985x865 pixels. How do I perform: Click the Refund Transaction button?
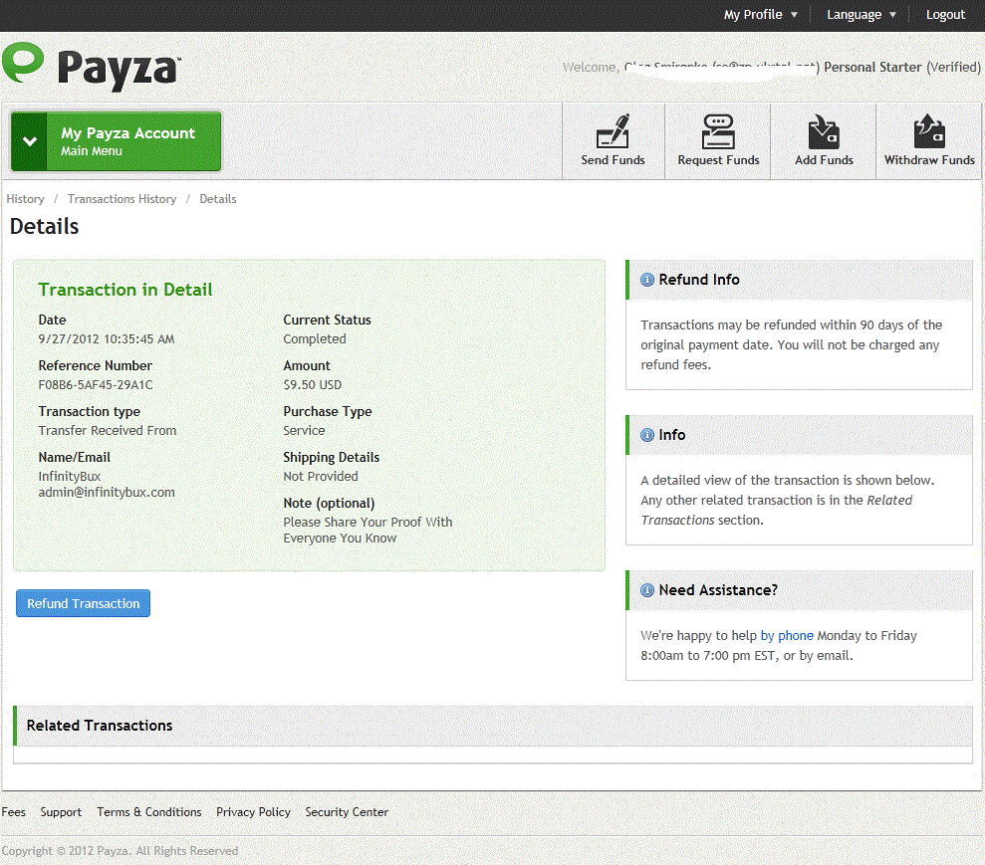[83, 603]
